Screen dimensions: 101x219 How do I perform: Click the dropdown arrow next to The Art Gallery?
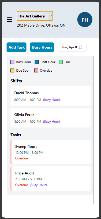tap(51, 16)
